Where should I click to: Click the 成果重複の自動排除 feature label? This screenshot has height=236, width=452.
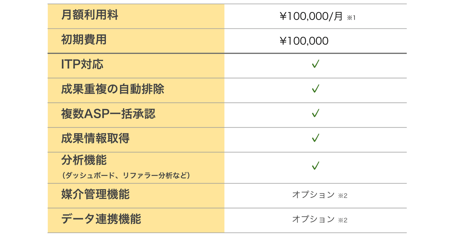[112, 89]
